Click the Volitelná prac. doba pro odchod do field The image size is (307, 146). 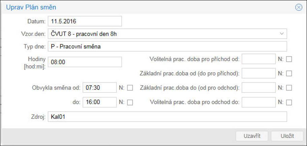coord(258,102)
